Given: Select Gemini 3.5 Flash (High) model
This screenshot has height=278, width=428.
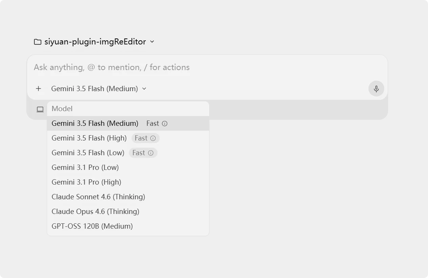Looking at the screenshot, I should tap(128, 138).
